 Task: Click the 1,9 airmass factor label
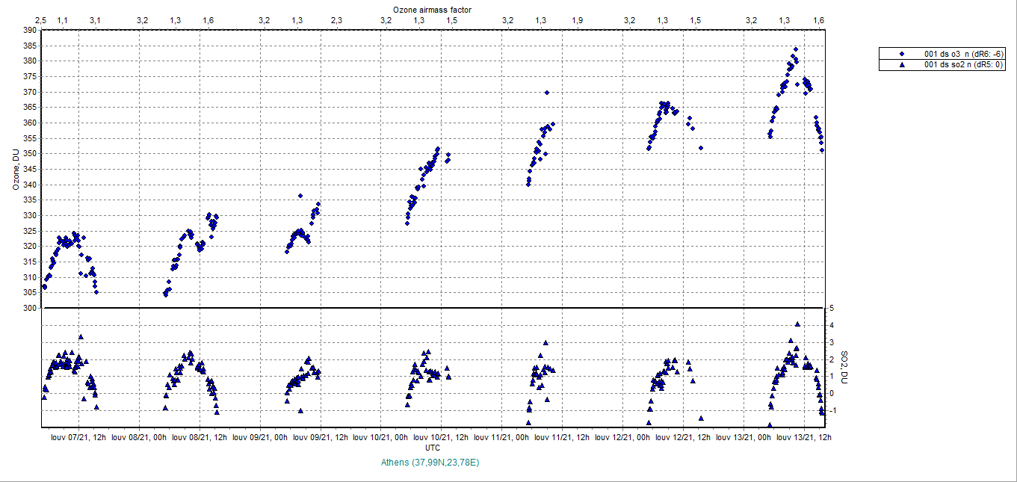click(x=578, y=19)
